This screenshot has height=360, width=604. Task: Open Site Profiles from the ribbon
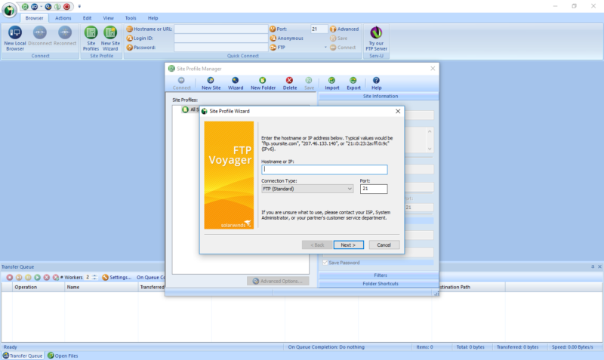tap(91, 38)
